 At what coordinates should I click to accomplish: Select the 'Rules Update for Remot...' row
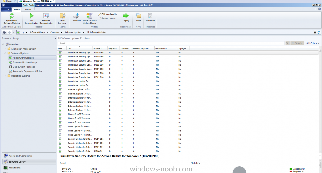[x=188, y=135]
